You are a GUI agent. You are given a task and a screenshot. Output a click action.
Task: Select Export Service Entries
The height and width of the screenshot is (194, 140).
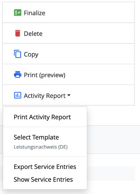(x=45, y=167)
